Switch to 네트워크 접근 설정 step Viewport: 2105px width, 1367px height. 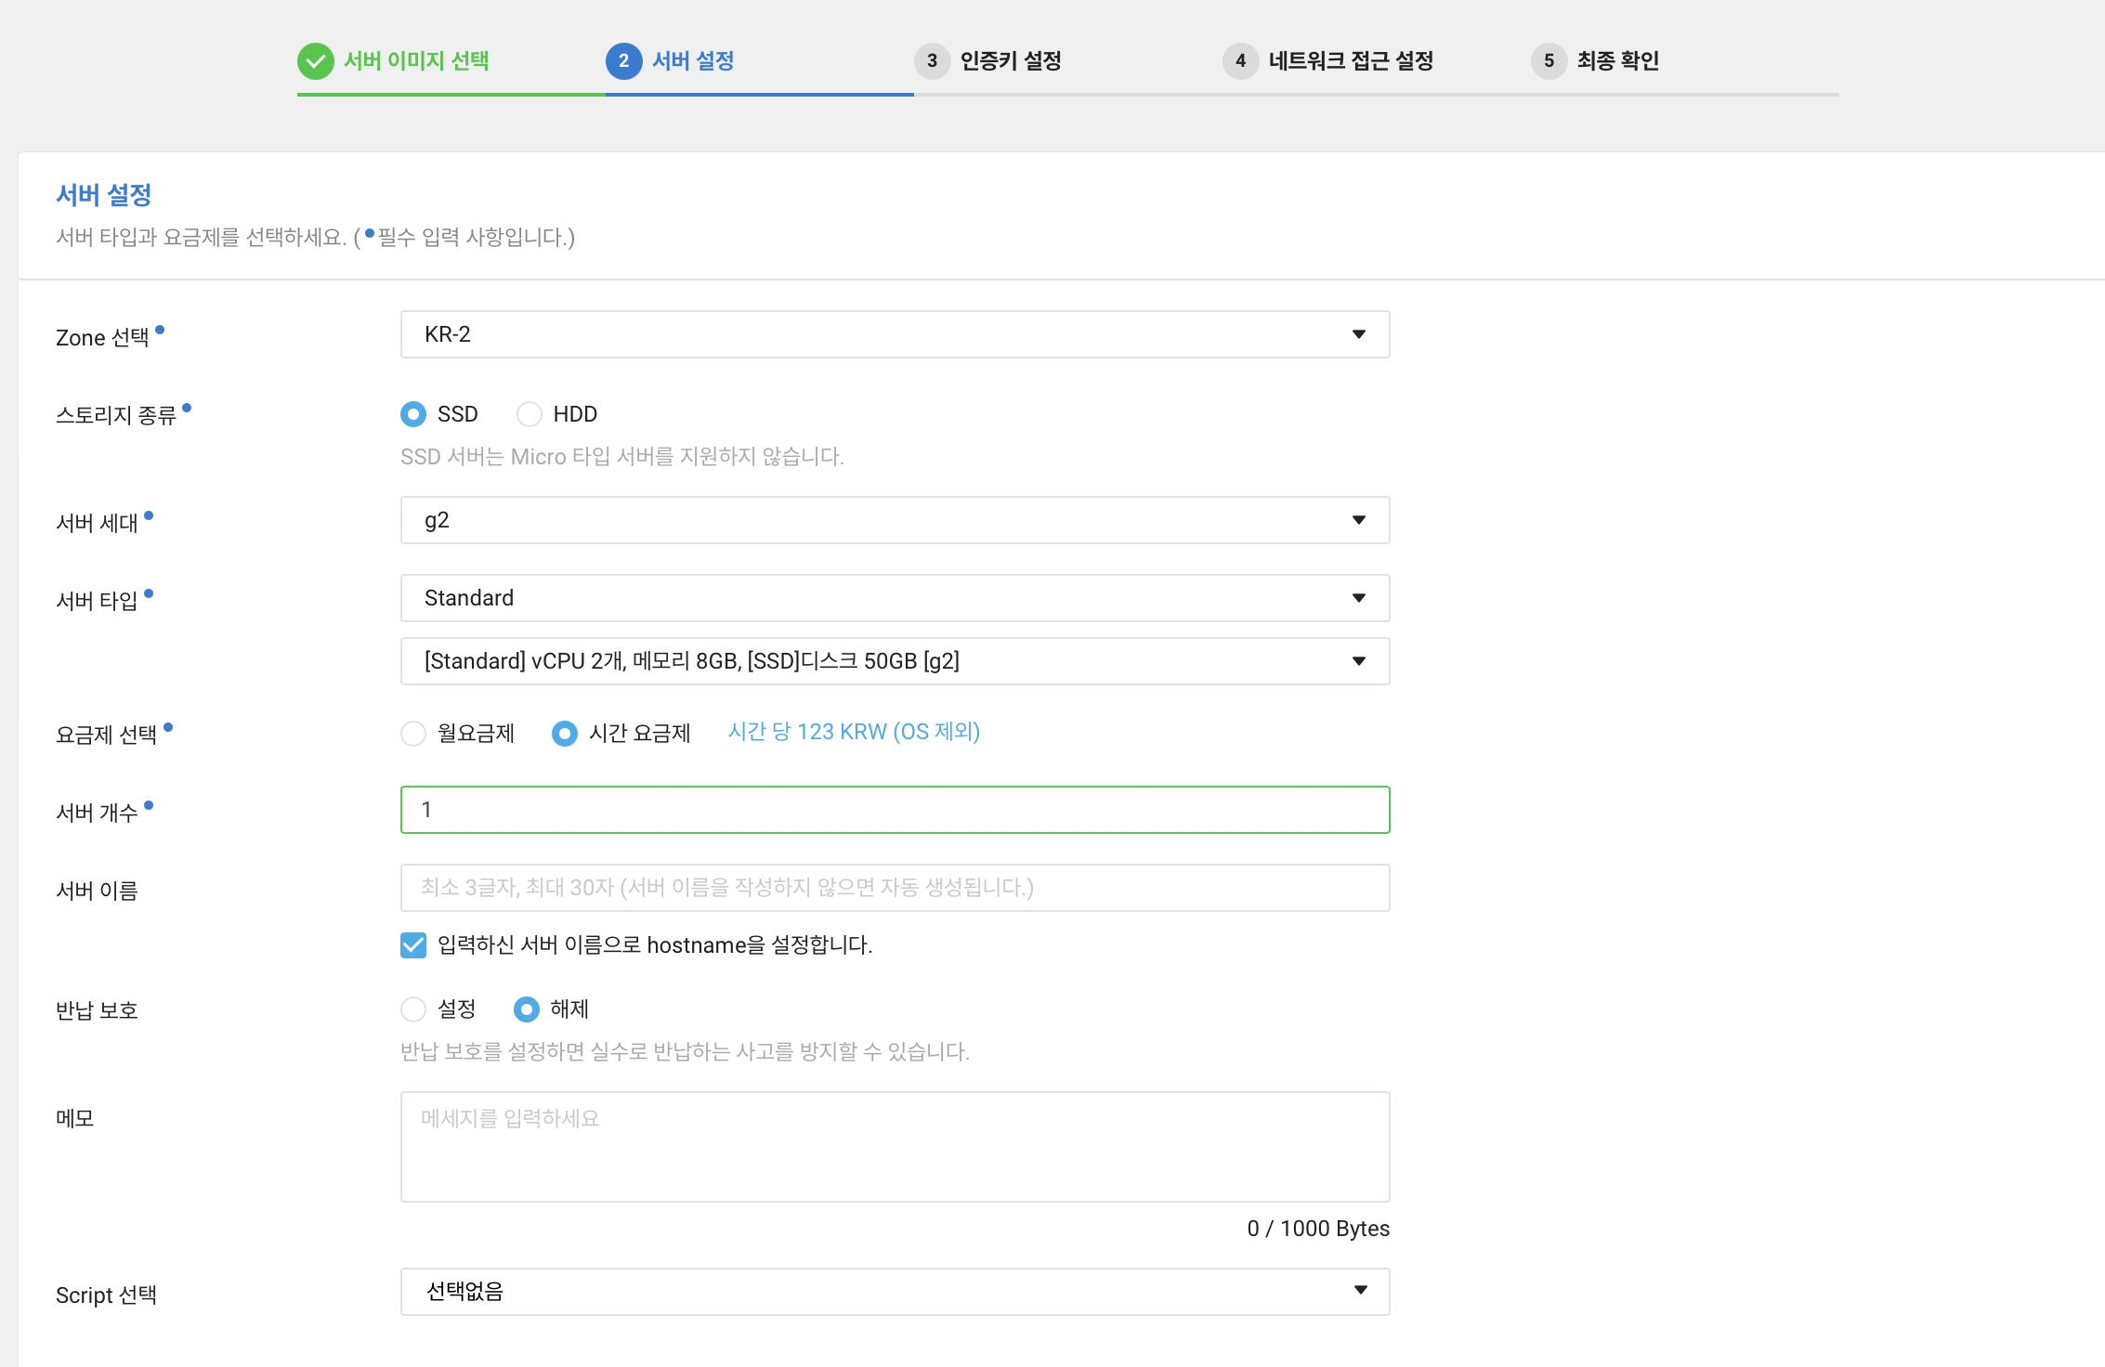point(1350,61)
